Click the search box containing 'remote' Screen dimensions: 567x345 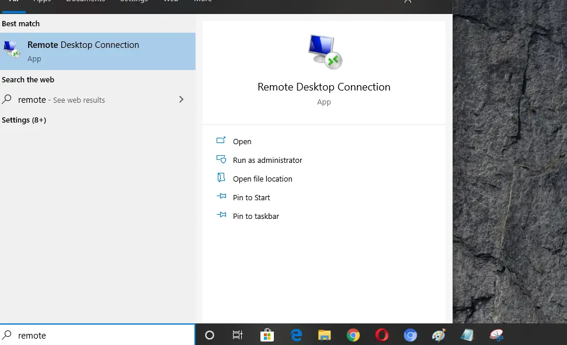98,335
